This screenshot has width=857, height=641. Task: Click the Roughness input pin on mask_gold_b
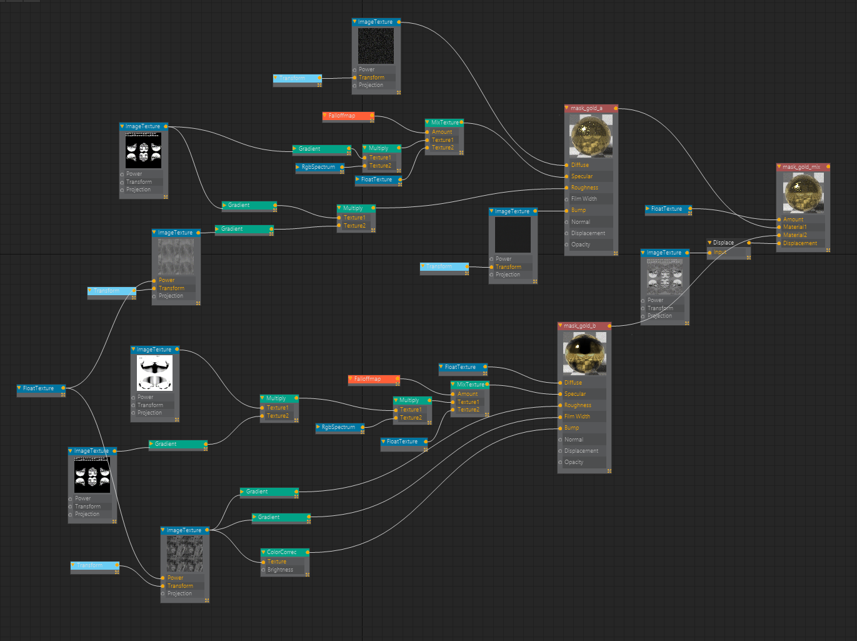click(560, 405)
